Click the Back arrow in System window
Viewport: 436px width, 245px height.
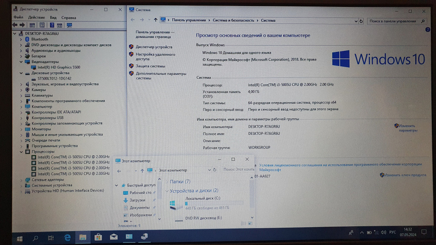(133, 20)
